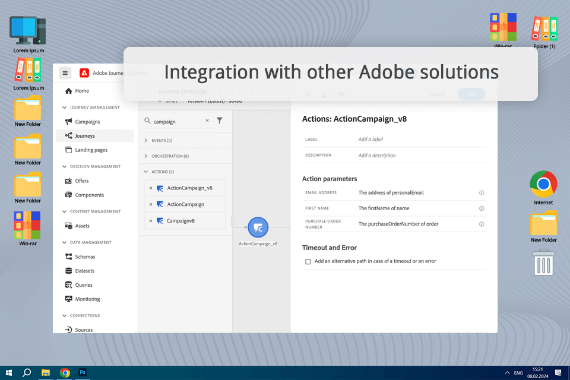
Task: Collapse the Connections section
Action: pos(64,316)
